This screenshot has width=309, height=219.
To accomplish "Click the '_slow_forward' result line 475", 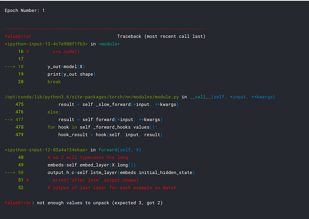I will point(118,105).
